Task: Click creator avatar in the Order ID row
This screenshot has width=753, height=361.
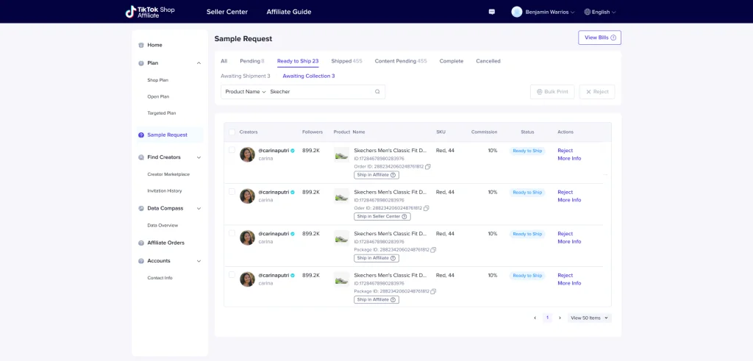Action: (x=247, y=154)
